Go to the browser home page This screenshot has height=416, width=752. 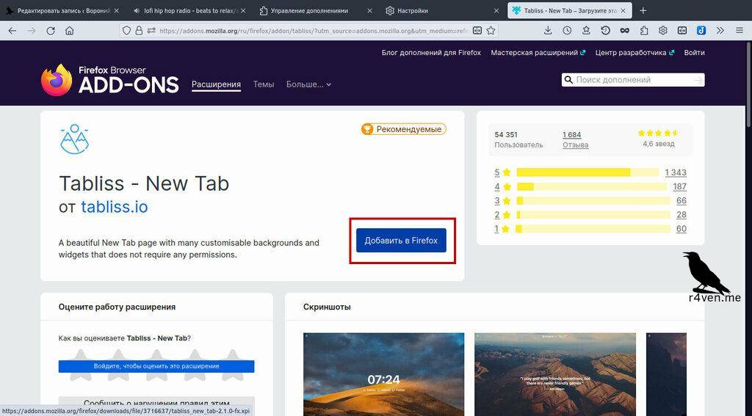click(70, 31)
